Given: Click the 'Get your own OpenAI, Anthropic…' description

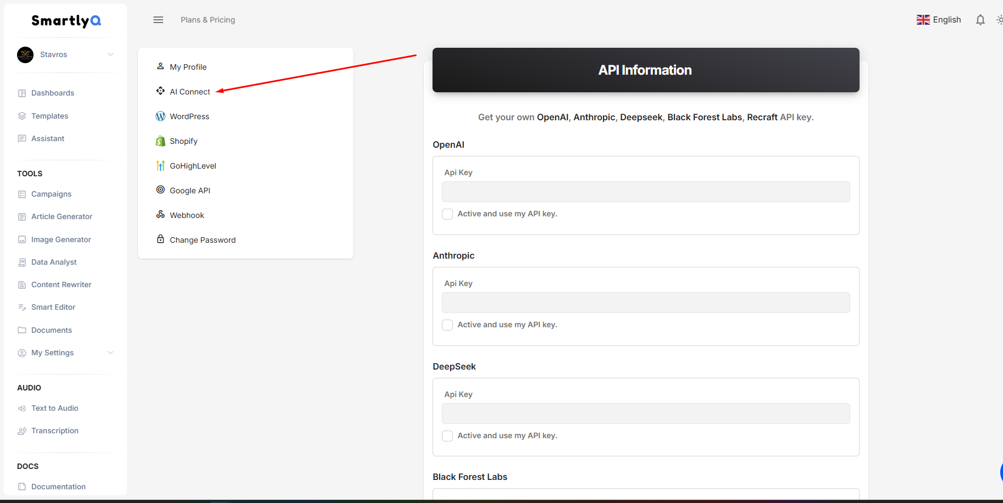Looking at the screenshot, I should tap(646, 117).
